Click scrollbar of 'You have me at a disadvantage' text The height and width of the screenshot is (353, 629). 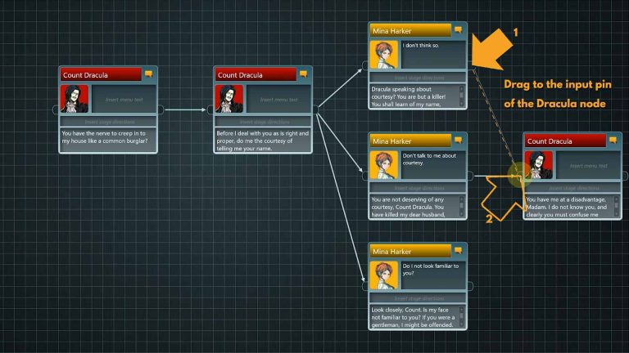tap(617, 207)
